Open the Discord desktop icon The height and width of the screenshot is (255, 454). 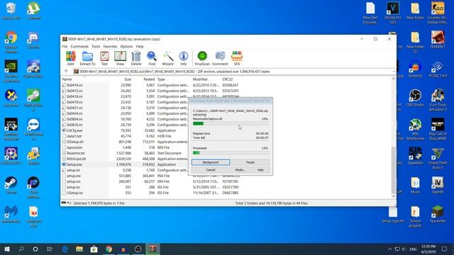[x=33, y=40]
